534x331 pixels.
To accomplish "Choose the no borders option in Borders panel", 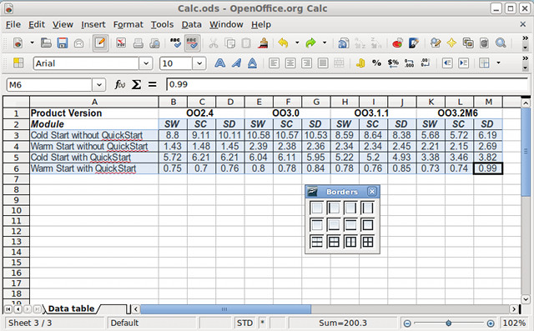I will 317,208.
